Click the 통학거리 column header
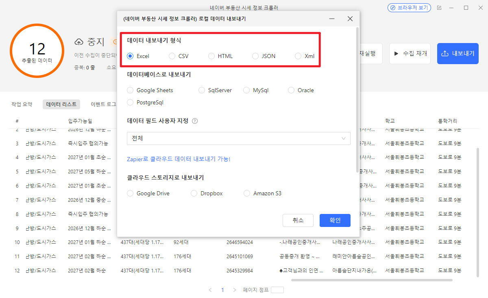Image resolution: width=488 pixels, height=298 pixels. (447, 121)
